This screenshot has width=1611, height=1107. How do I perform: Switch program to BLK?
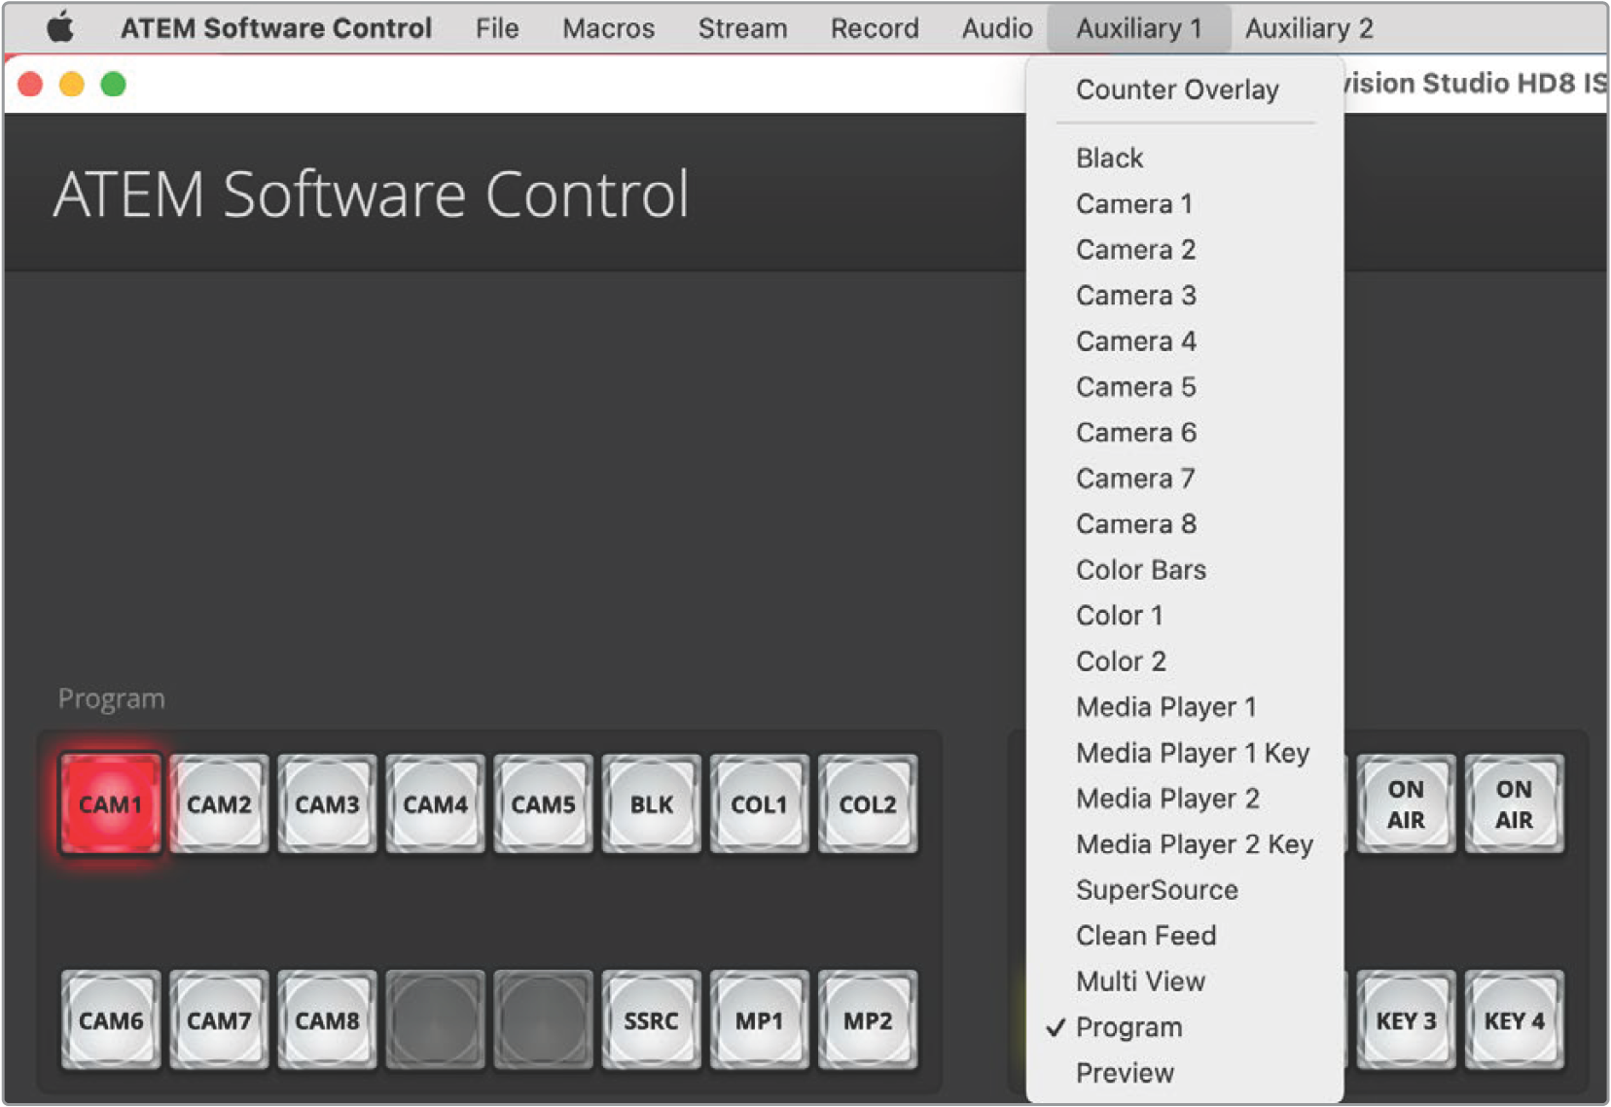pos(651,804)
